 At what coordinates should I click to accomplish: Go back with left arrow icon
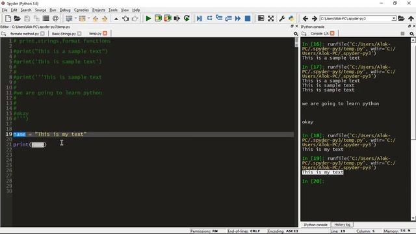305,18
